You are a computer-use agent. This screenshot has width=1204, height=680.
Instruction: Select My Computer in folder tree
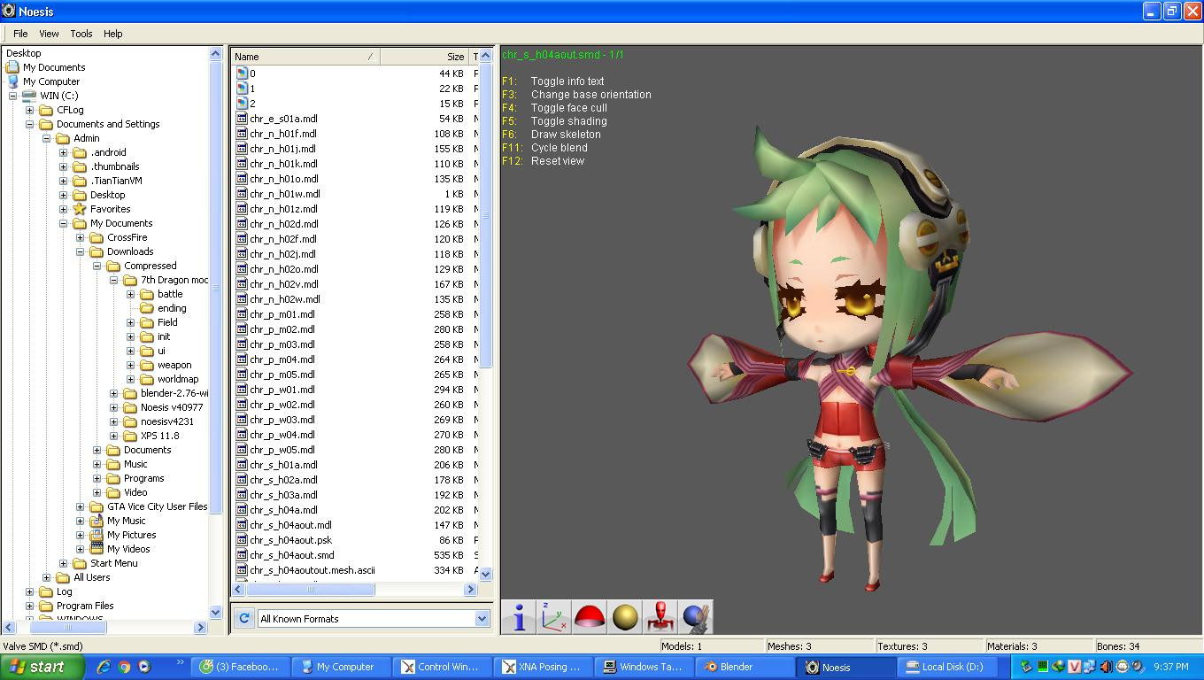(x=51, y=81)
